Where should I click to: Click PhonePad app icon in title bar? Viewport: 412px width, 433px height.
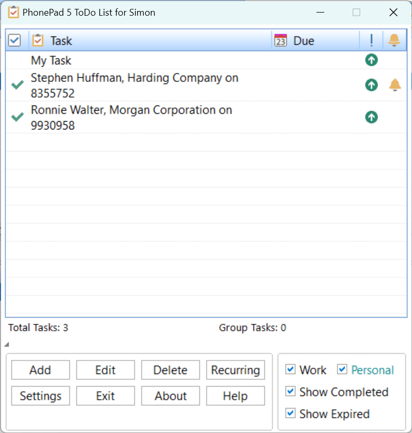click(13, 12)
